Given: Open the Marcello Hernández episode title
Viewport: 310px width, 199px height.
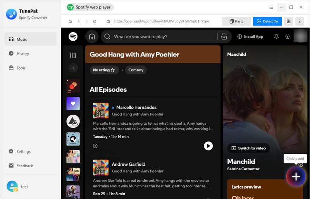Looking at the screenshot, I should [x=136, y=107].
